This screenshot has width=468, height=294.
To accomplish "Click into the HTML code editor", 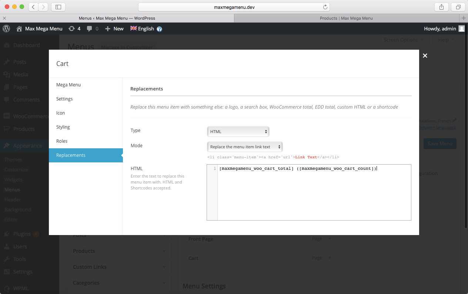I will coord(309,192).
